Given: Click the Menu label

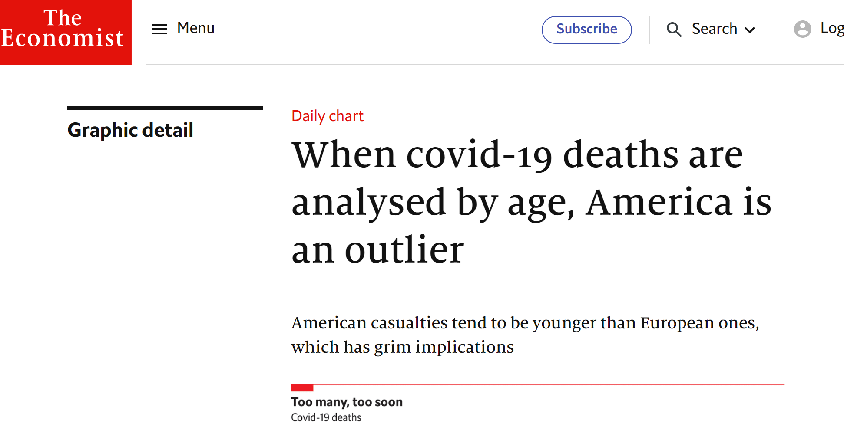Looking at the screenshot, I should [x=195, y=28].
